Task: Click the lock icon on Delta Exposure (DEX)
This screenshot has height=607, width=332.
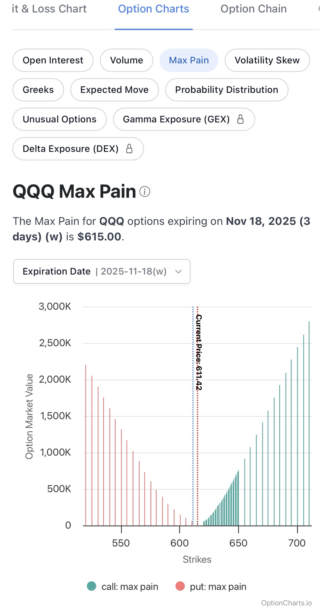Action: click(129, 149)
